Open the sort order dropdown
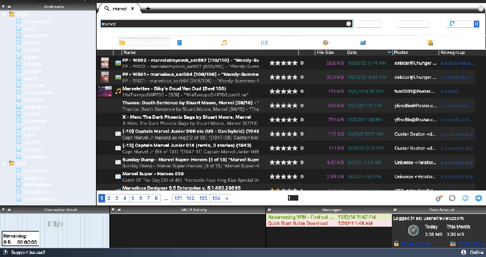 click(x=462, y=24)
